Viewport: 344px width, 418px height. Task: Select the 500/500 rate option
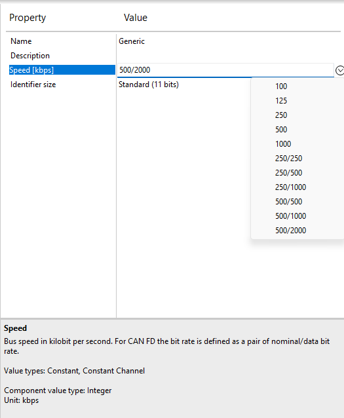pyautogui.click(x=297, y=202)
